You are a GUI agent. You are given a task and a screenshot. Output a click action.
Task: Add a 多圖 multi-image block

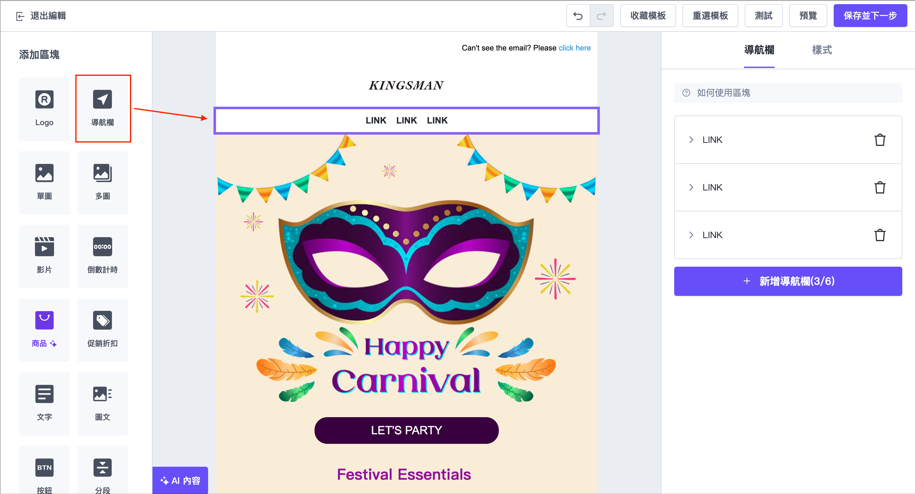click(x=103, y=183)
